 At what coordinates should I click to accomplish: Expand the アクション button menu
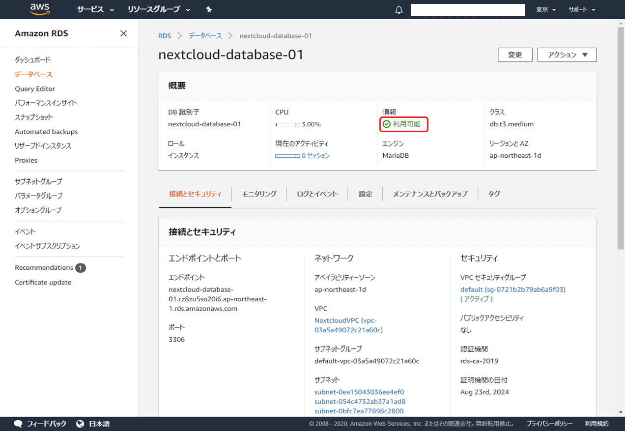tap(567, 55)
